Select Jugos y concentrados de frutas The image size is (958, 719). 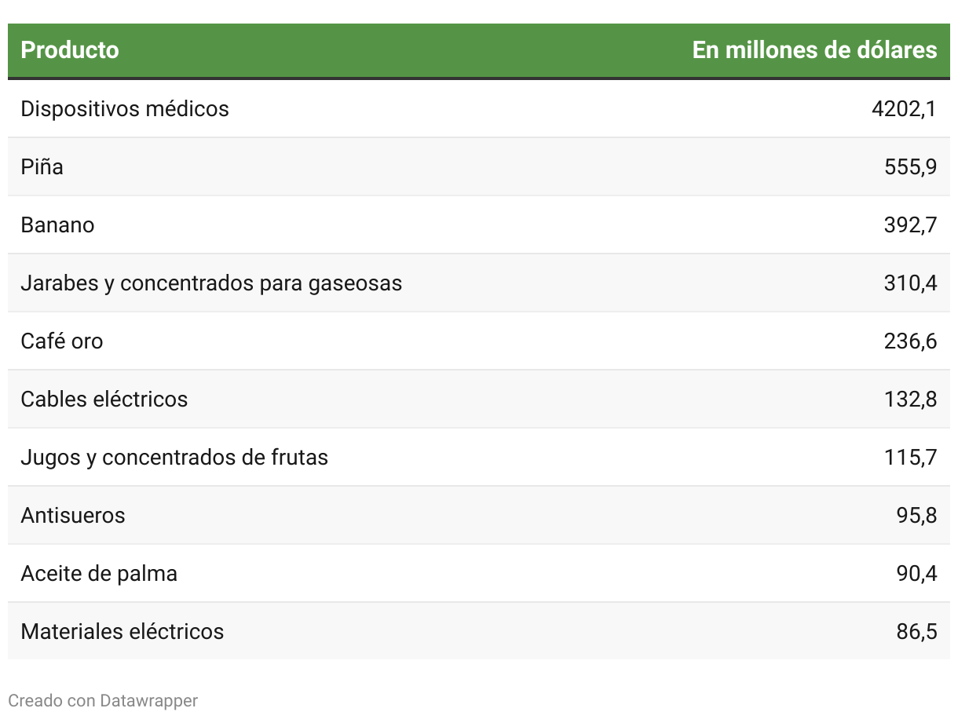[x=174, y=457]
